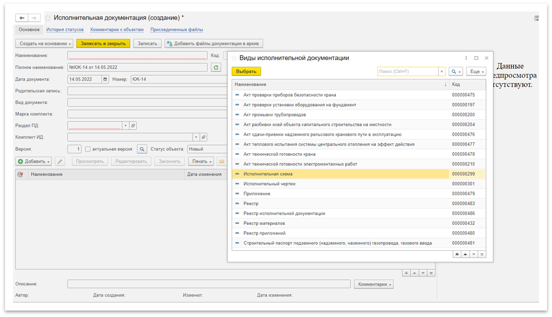The width and height of the screenshot is (552, 317).
Task: Click refresh icon beside full name field
Action: click(216, 67)
